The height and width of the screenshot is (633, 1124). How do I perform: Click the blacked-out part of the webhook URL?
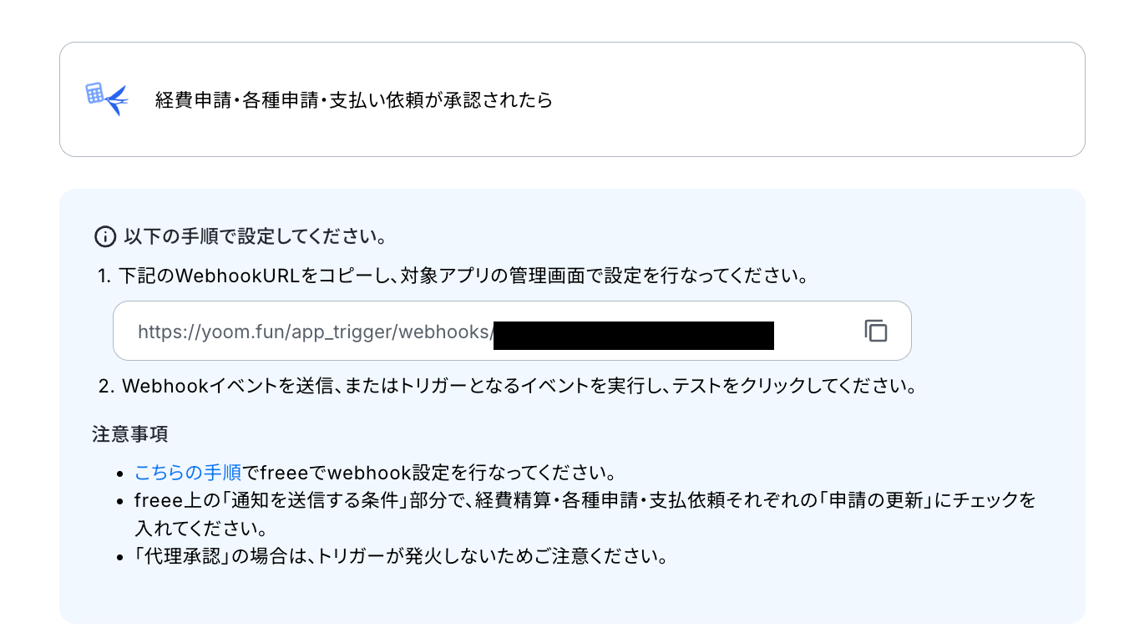(x=634, y=334)
